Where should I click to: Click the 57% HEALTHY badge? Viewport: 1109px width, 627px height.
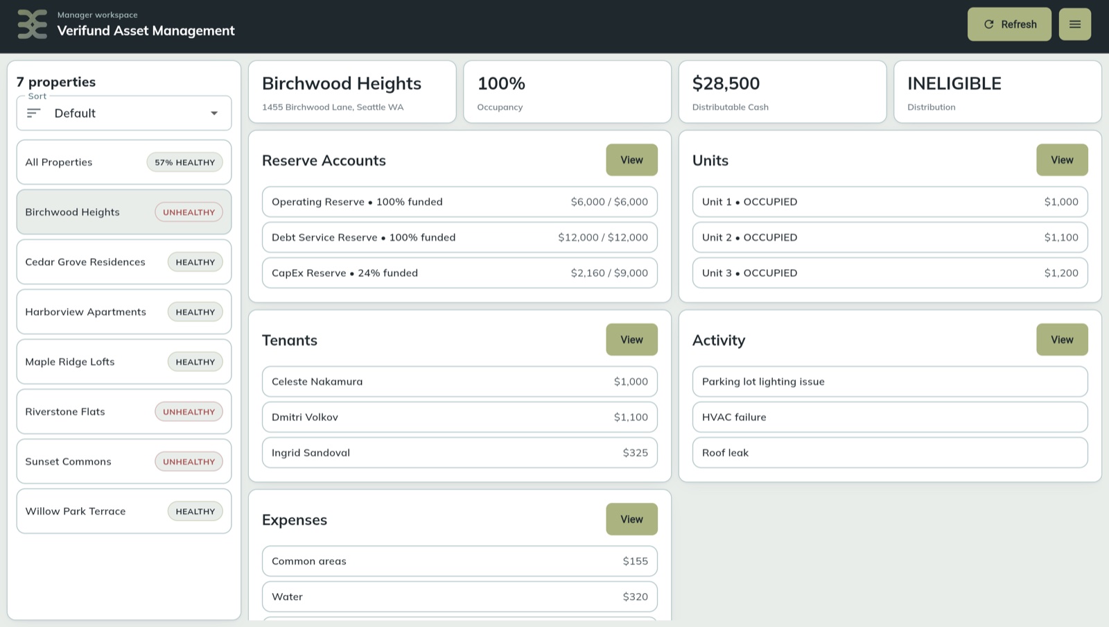(185, 162)
